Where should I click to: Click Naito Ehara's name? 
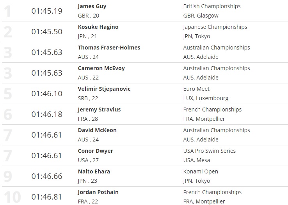point(94,171)
